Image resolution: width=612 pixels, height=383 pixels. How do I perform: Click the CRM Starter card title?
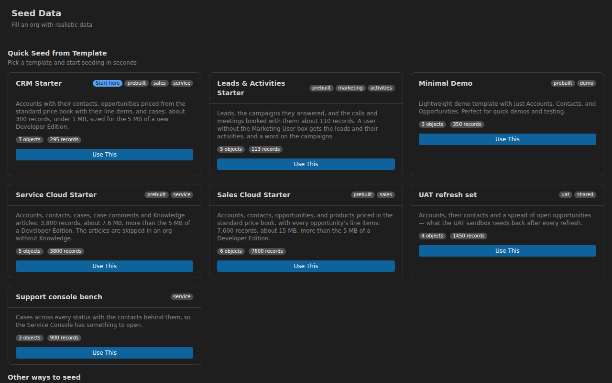pyautogui.click(x=39, y=83)
